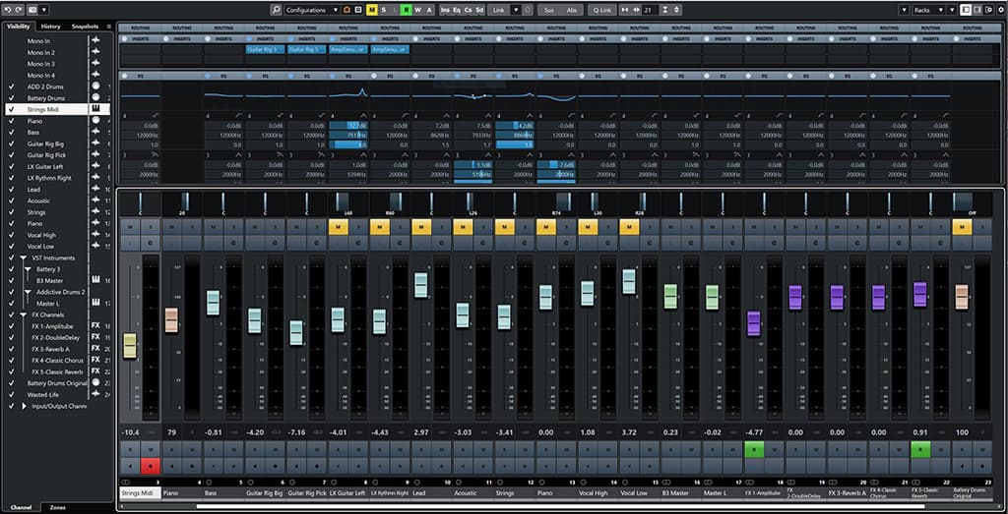Click the green R read automation button
The height and width of the screenshot is (514, 1008).
tap(405, 9)
